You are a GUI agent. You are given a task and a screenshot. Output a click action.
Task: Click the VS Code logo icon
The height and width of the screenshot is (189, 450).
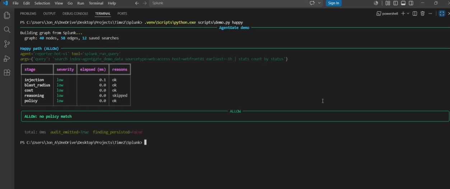click(x=5, y=3)
